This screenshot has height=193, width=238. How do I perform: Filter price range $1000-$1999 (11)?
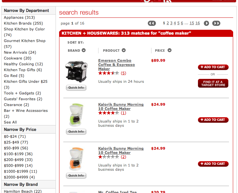click(20, 171)
